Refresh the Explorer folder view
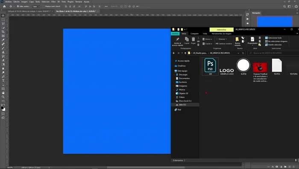299x169 pixels. tap(243, 53)
